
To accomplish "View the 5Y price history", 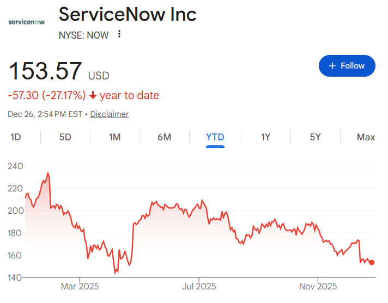I will click(x=315, y=137).
